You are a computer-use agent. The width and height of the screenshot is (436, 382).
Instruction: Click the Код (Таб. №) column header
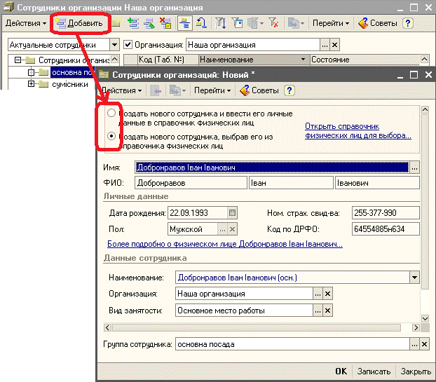tap(168, 60)
